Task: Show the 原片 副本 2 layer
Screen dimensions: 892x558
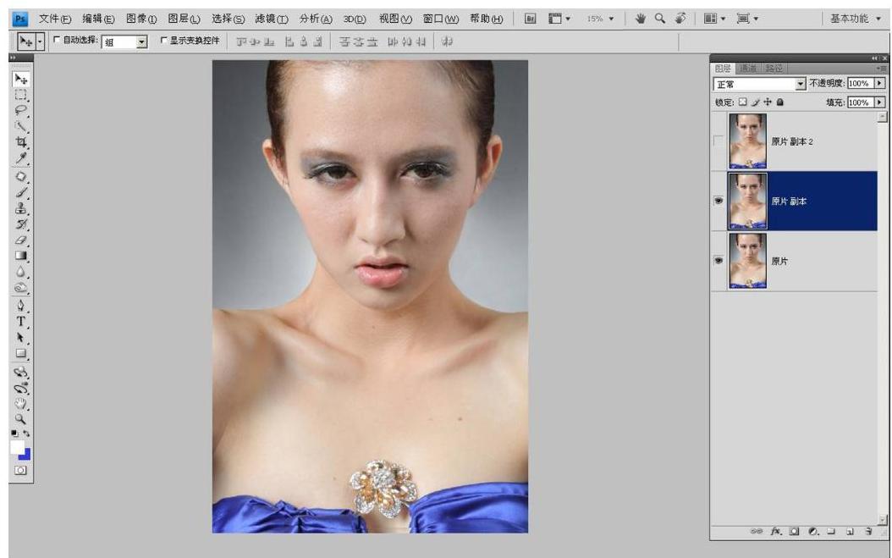Action: [719, 141]
